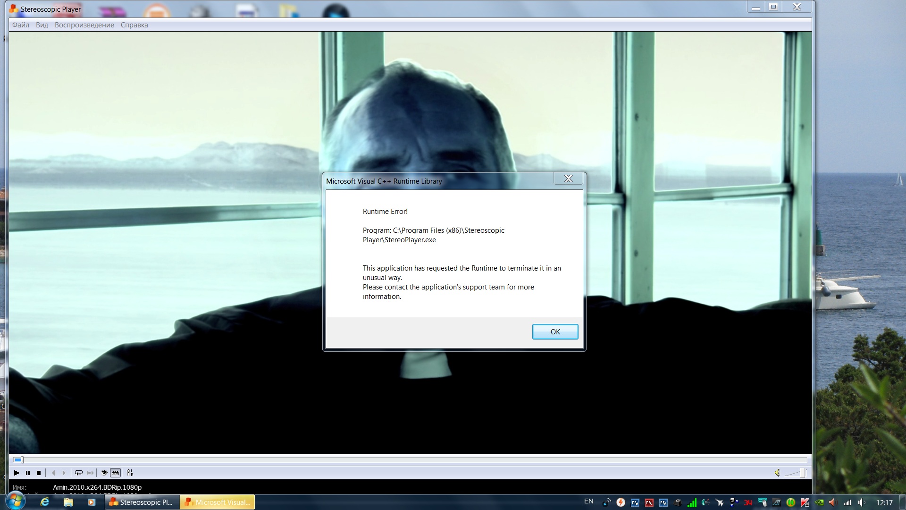906x510 pixels.
Task: Open Internet Explorer from the taskbar
Action: pos(45,502)
